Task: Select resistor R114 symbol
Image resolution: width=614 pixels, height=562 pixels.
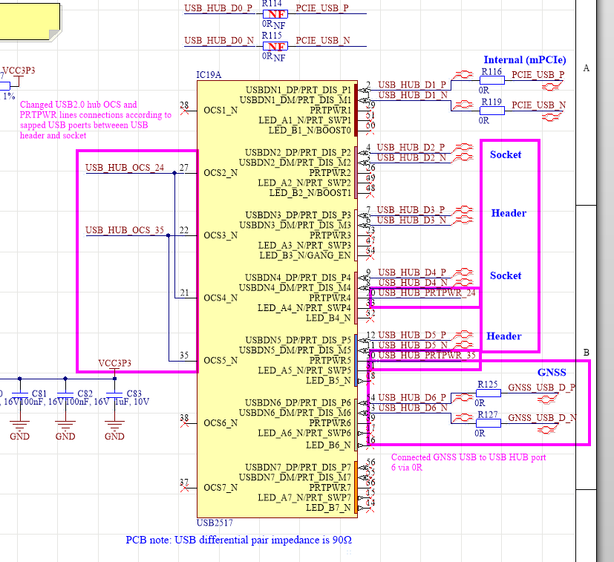Action: pos(274,13)
